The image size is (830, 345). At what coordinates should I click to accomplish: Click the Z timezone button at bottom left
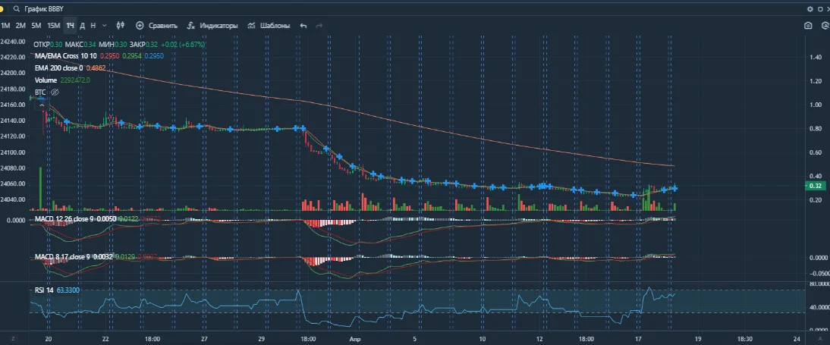click(11, 337)
